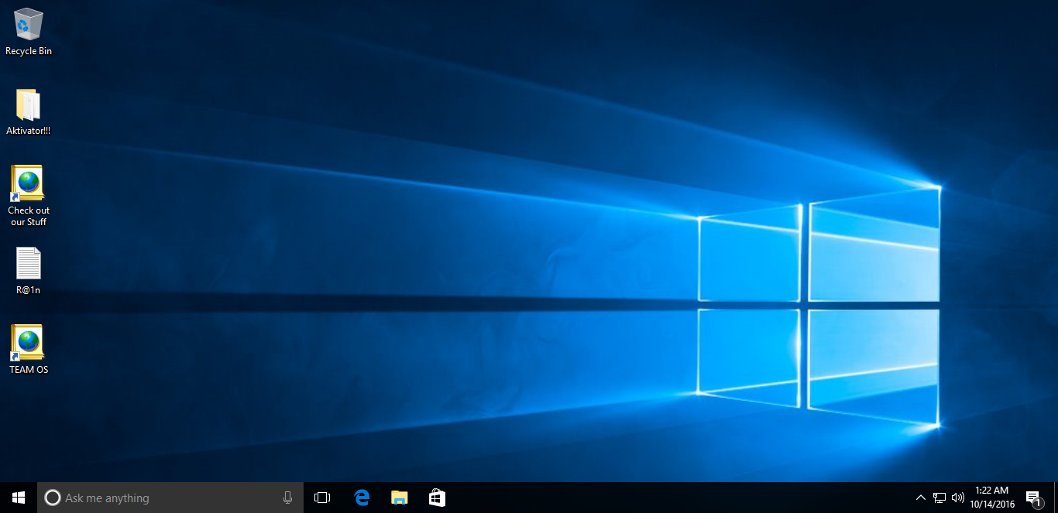The width and height of the screenshot is (1058, 513).
Task: Select the Check out our Stuff shortcut
Action: (29, 196)
